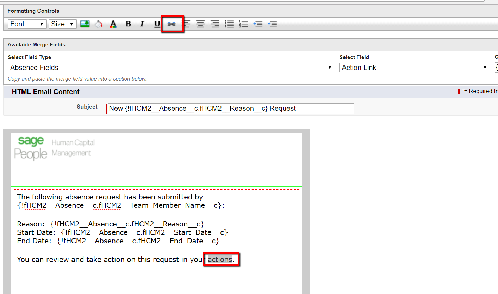This screenshot has width=498, height=294.
Task: Open the Size dropdown
Action: (62, 24)
